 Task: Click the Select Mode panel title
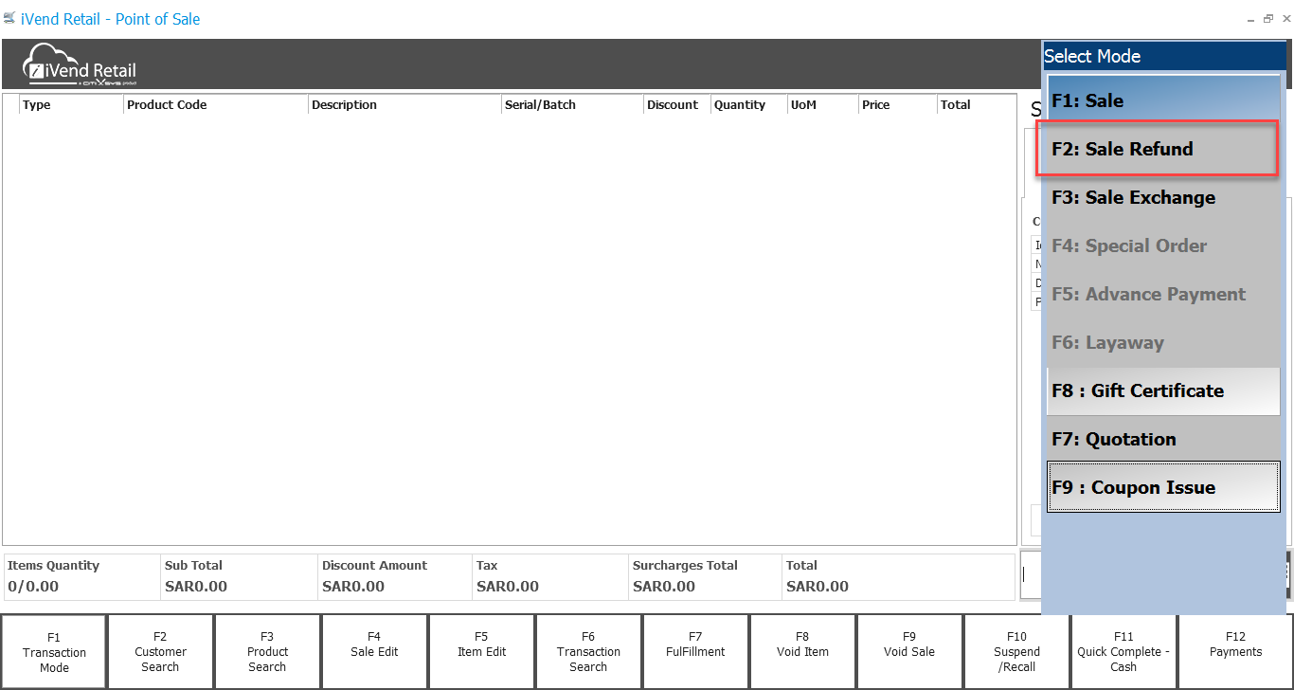[x=1092, y=56]
